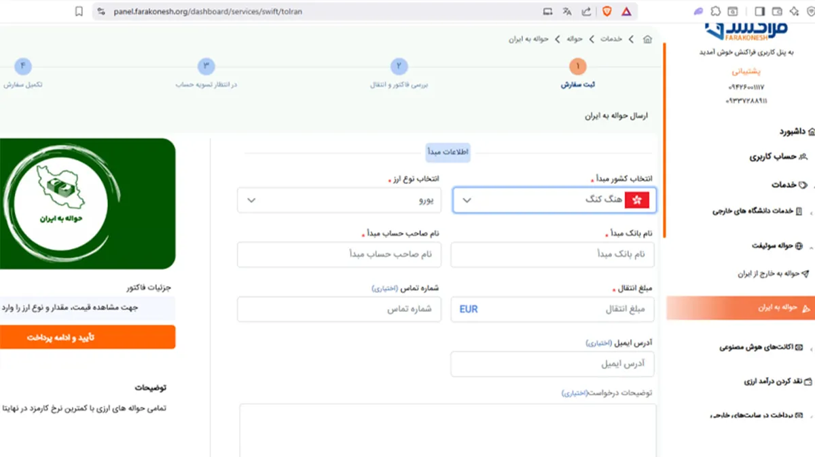This screenshot has width=815, height=457.
Task: Click the share page icon
Action: (x=586, y=12)
